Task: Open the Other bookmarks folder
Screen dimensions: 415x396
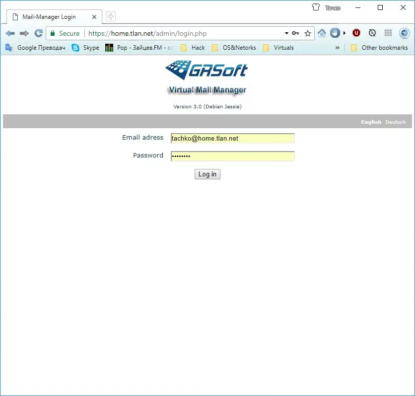Action: pos(379,48)
